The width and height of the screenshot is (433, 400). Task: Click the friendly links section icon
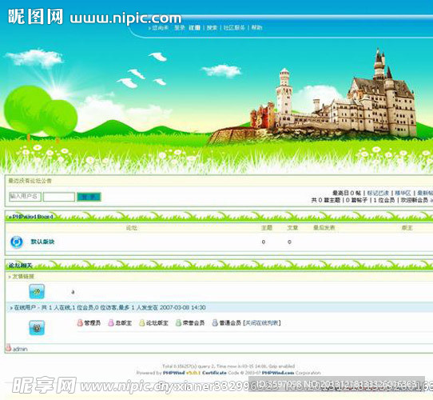tap(37, 291)
